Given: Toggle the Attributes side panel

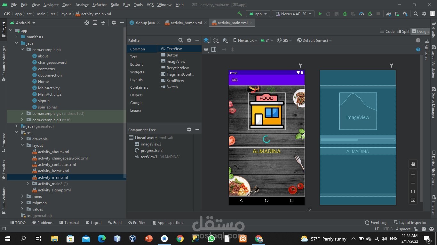Looking at the screenshot, I should pos(426,50).
